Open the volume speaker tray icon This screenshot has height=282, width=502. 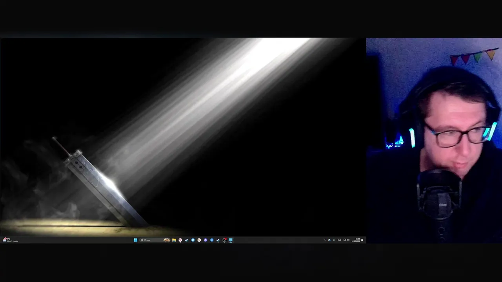[x=348, y=240]
